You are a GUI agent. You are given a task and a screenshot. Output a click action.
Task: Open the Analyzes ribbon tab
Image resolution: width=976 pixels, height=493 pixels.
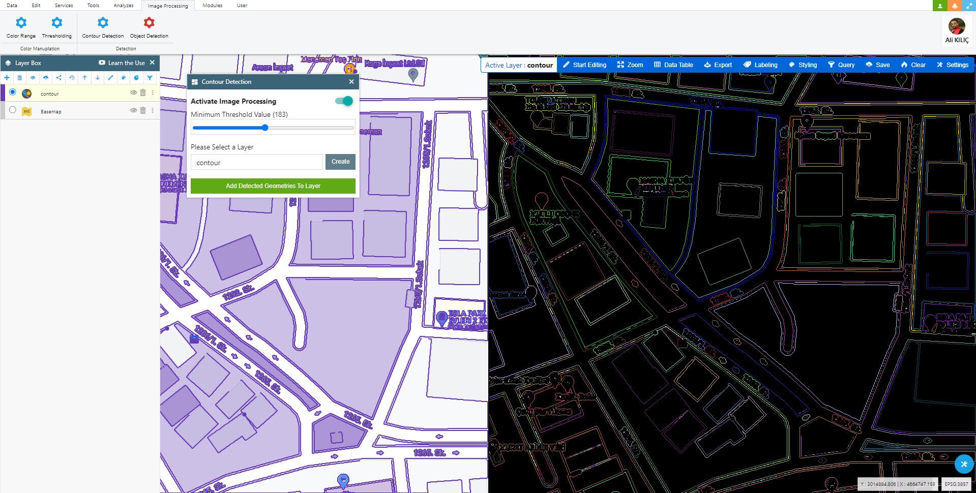click(124, 5)
